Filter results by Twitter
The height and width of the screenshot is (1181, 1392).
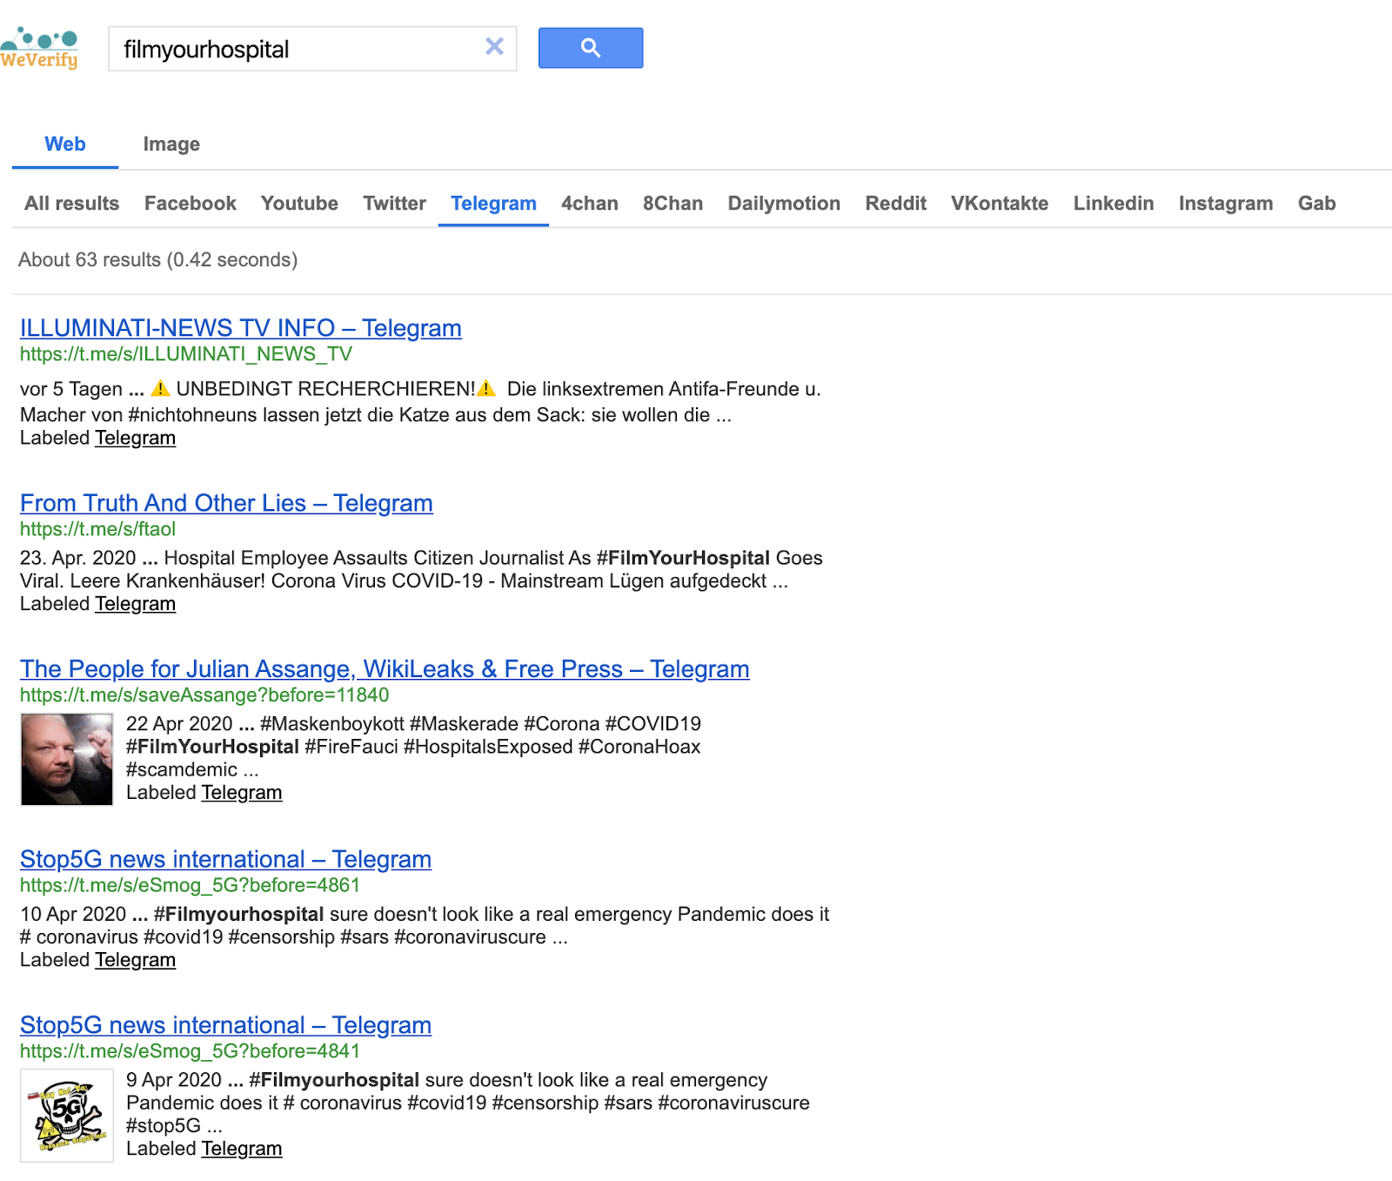tap(395, 204)
